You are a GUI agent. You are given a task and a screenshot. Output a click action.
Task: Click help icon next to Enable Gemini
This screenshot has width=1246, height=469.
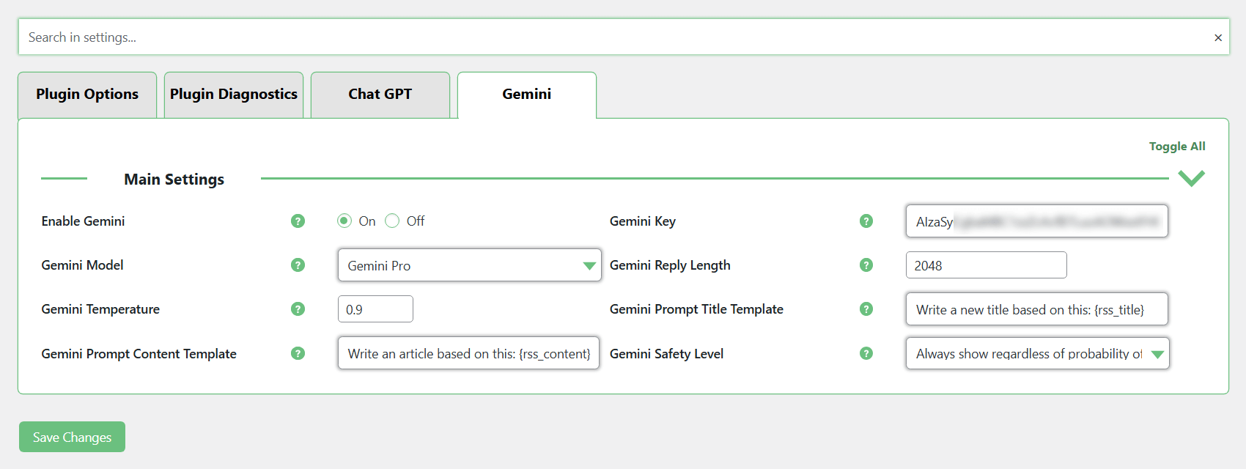[x=298, y=221]
